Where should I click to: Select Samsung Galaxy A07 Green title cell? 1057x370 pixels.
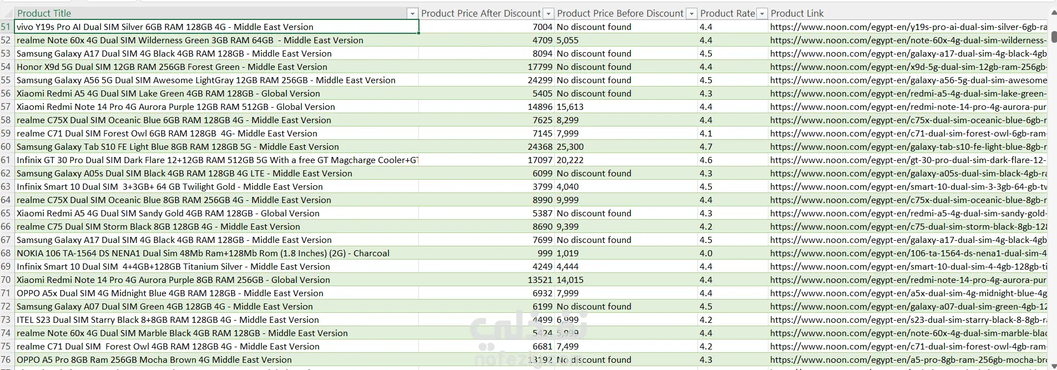pyautogui.click(x=216, y=306)
